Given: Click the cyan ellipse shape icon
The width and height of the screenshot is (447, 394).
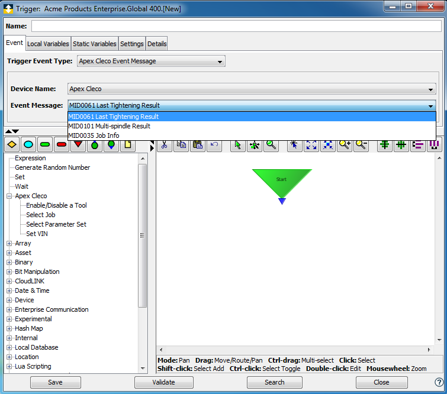Looking at the screenshot, I should (28, 145).
